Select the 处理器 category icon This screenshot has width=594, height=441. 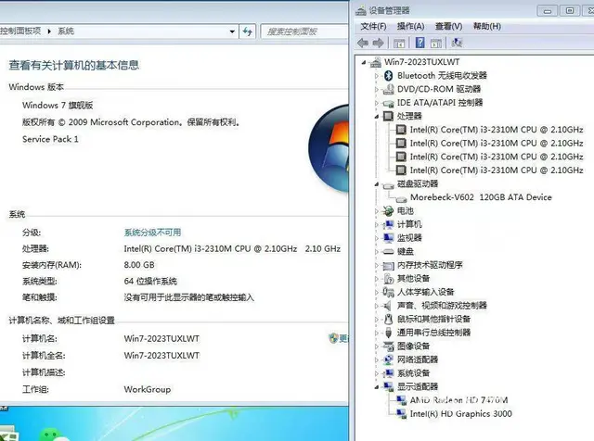pos(388,116)
